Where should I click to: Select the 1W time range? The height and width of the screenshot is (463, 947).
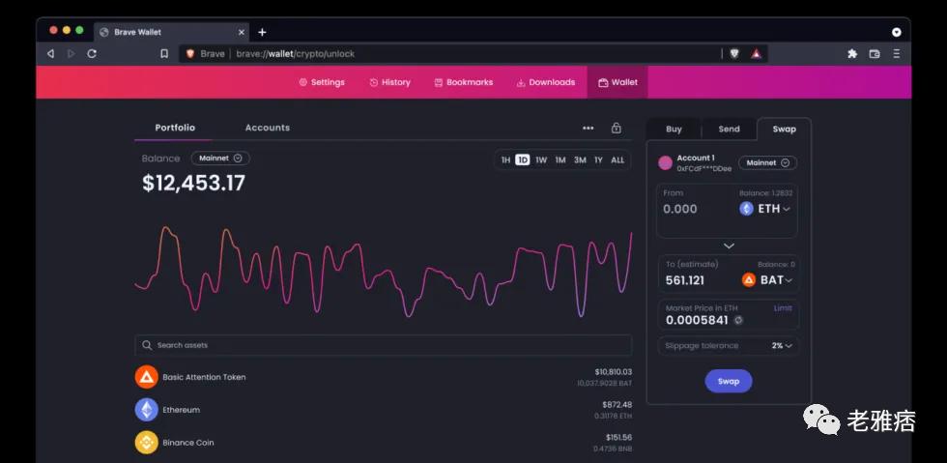point(541,160)
